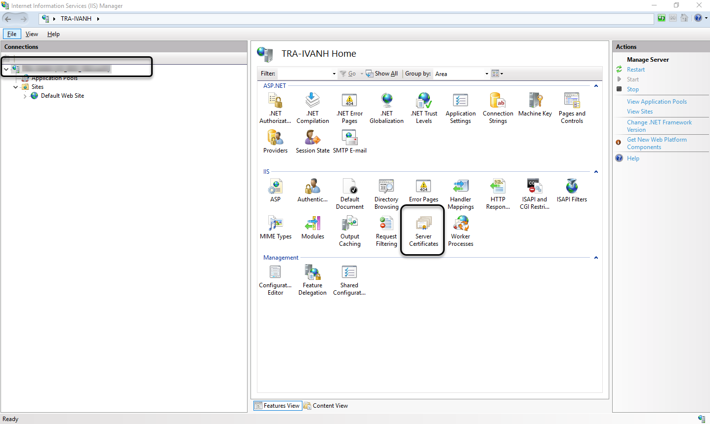Open Pages and Controls feature

[572, 108]
